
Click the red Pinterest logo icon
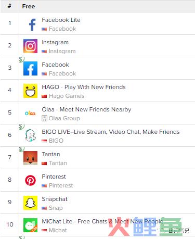(30, 180)
